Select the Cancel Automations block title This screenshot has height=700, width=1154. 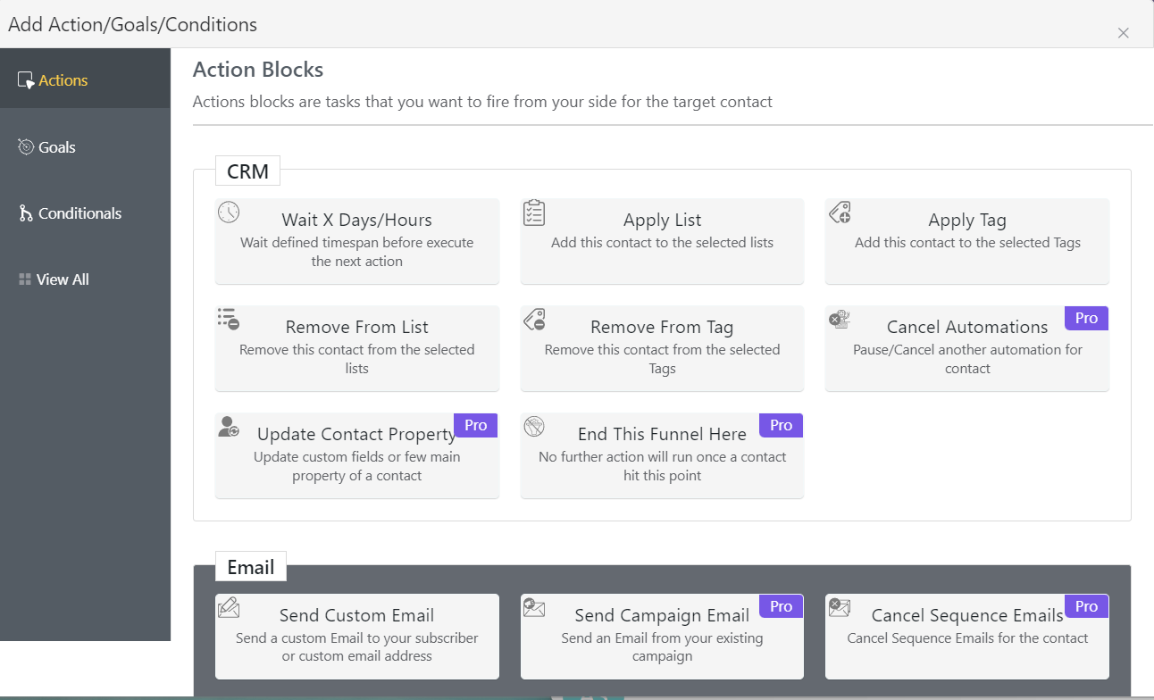[967, 327]
